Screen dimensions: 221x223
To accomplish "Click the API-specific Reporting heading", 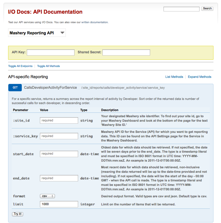I will 28,77.
